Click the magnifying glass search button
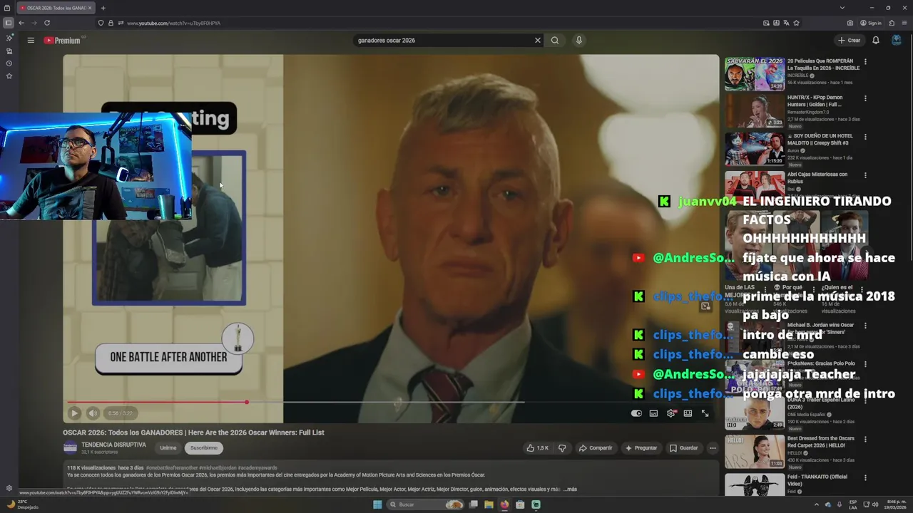The width and height of the screenshot is (913, 513). (x=555, y=41)
